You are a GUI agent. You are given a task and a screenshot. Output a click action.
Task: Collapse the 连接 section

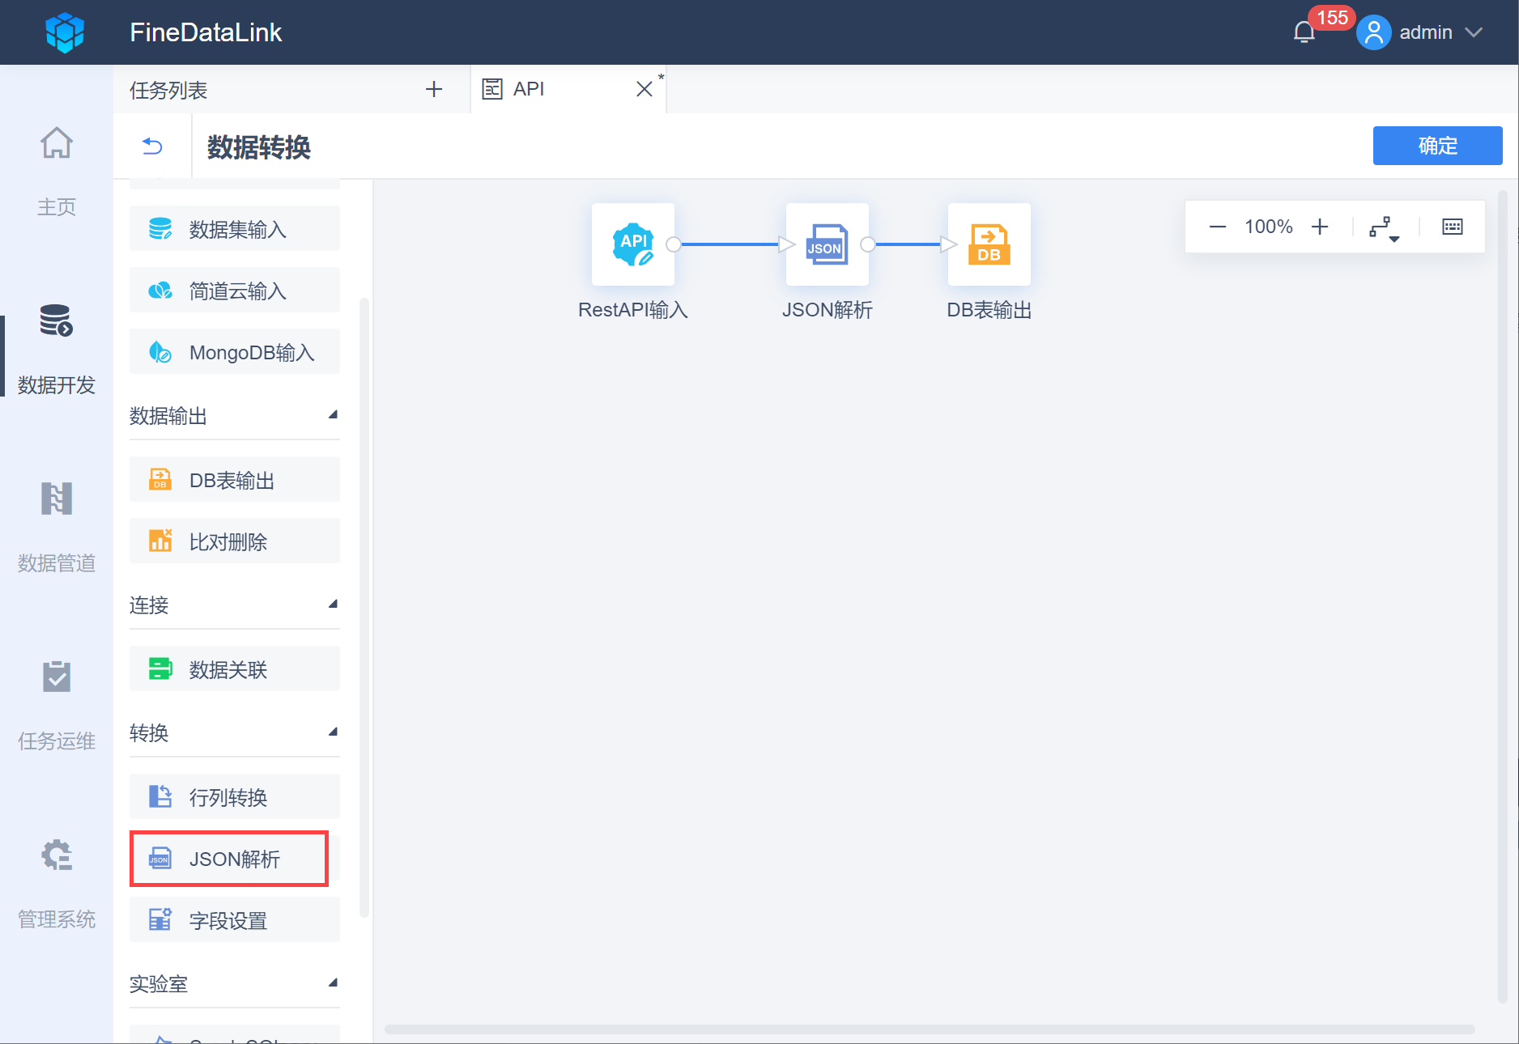coord(333,605)
